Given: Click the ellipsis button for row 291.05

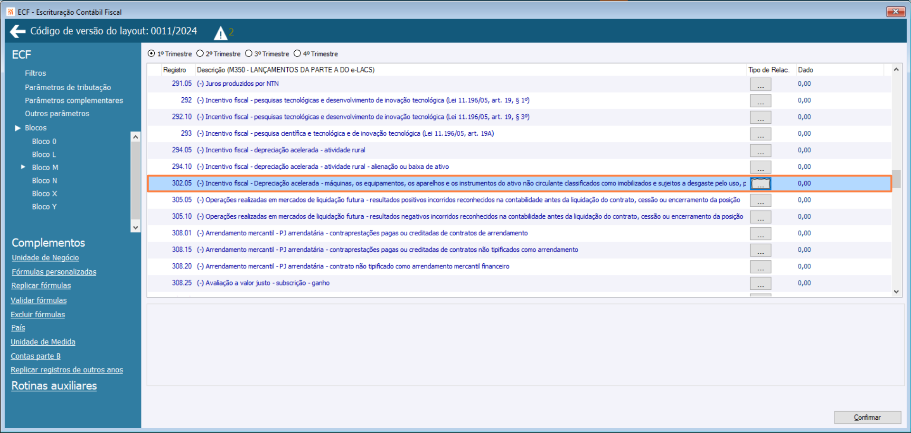Looking at the screenshot, I should pyautogui.click(x=761, y=84).
